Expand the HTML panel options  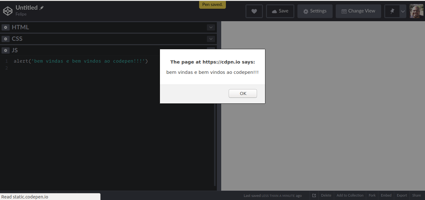pos(211,27)
